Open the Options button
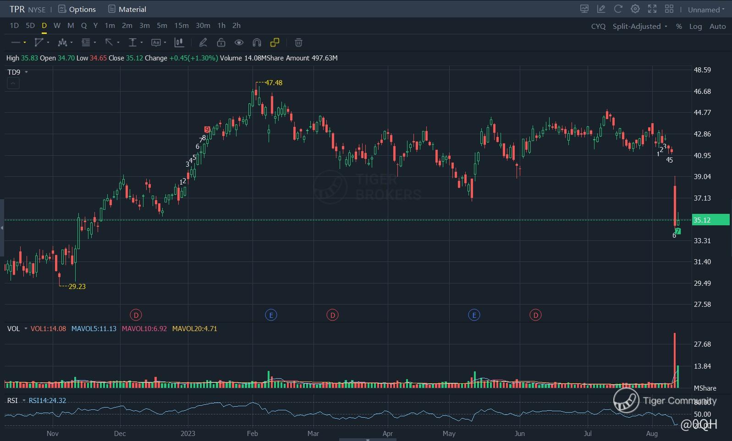The height and width of the screenshot is (441, 732). (x=77, y=9)
